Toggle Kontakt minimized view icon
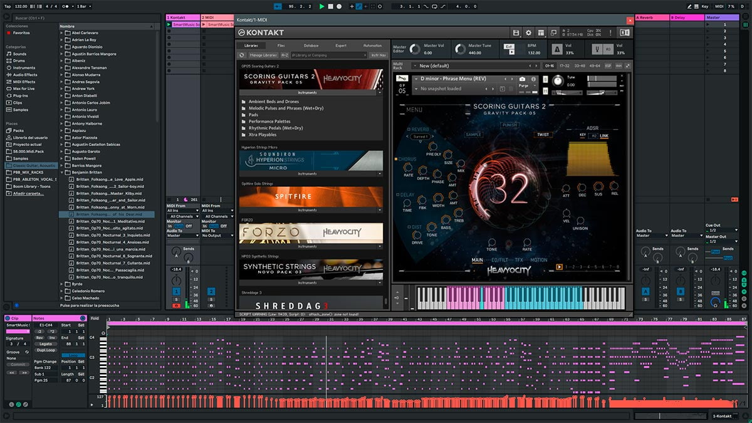Screen dimensions: 752x423 click(x=553, y=33)
